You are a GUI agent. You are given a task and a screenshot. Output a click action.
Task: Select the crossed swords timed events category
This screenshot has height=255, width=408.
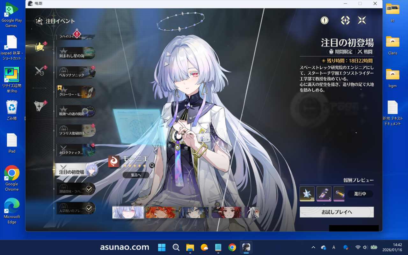[x=40, y=71]
